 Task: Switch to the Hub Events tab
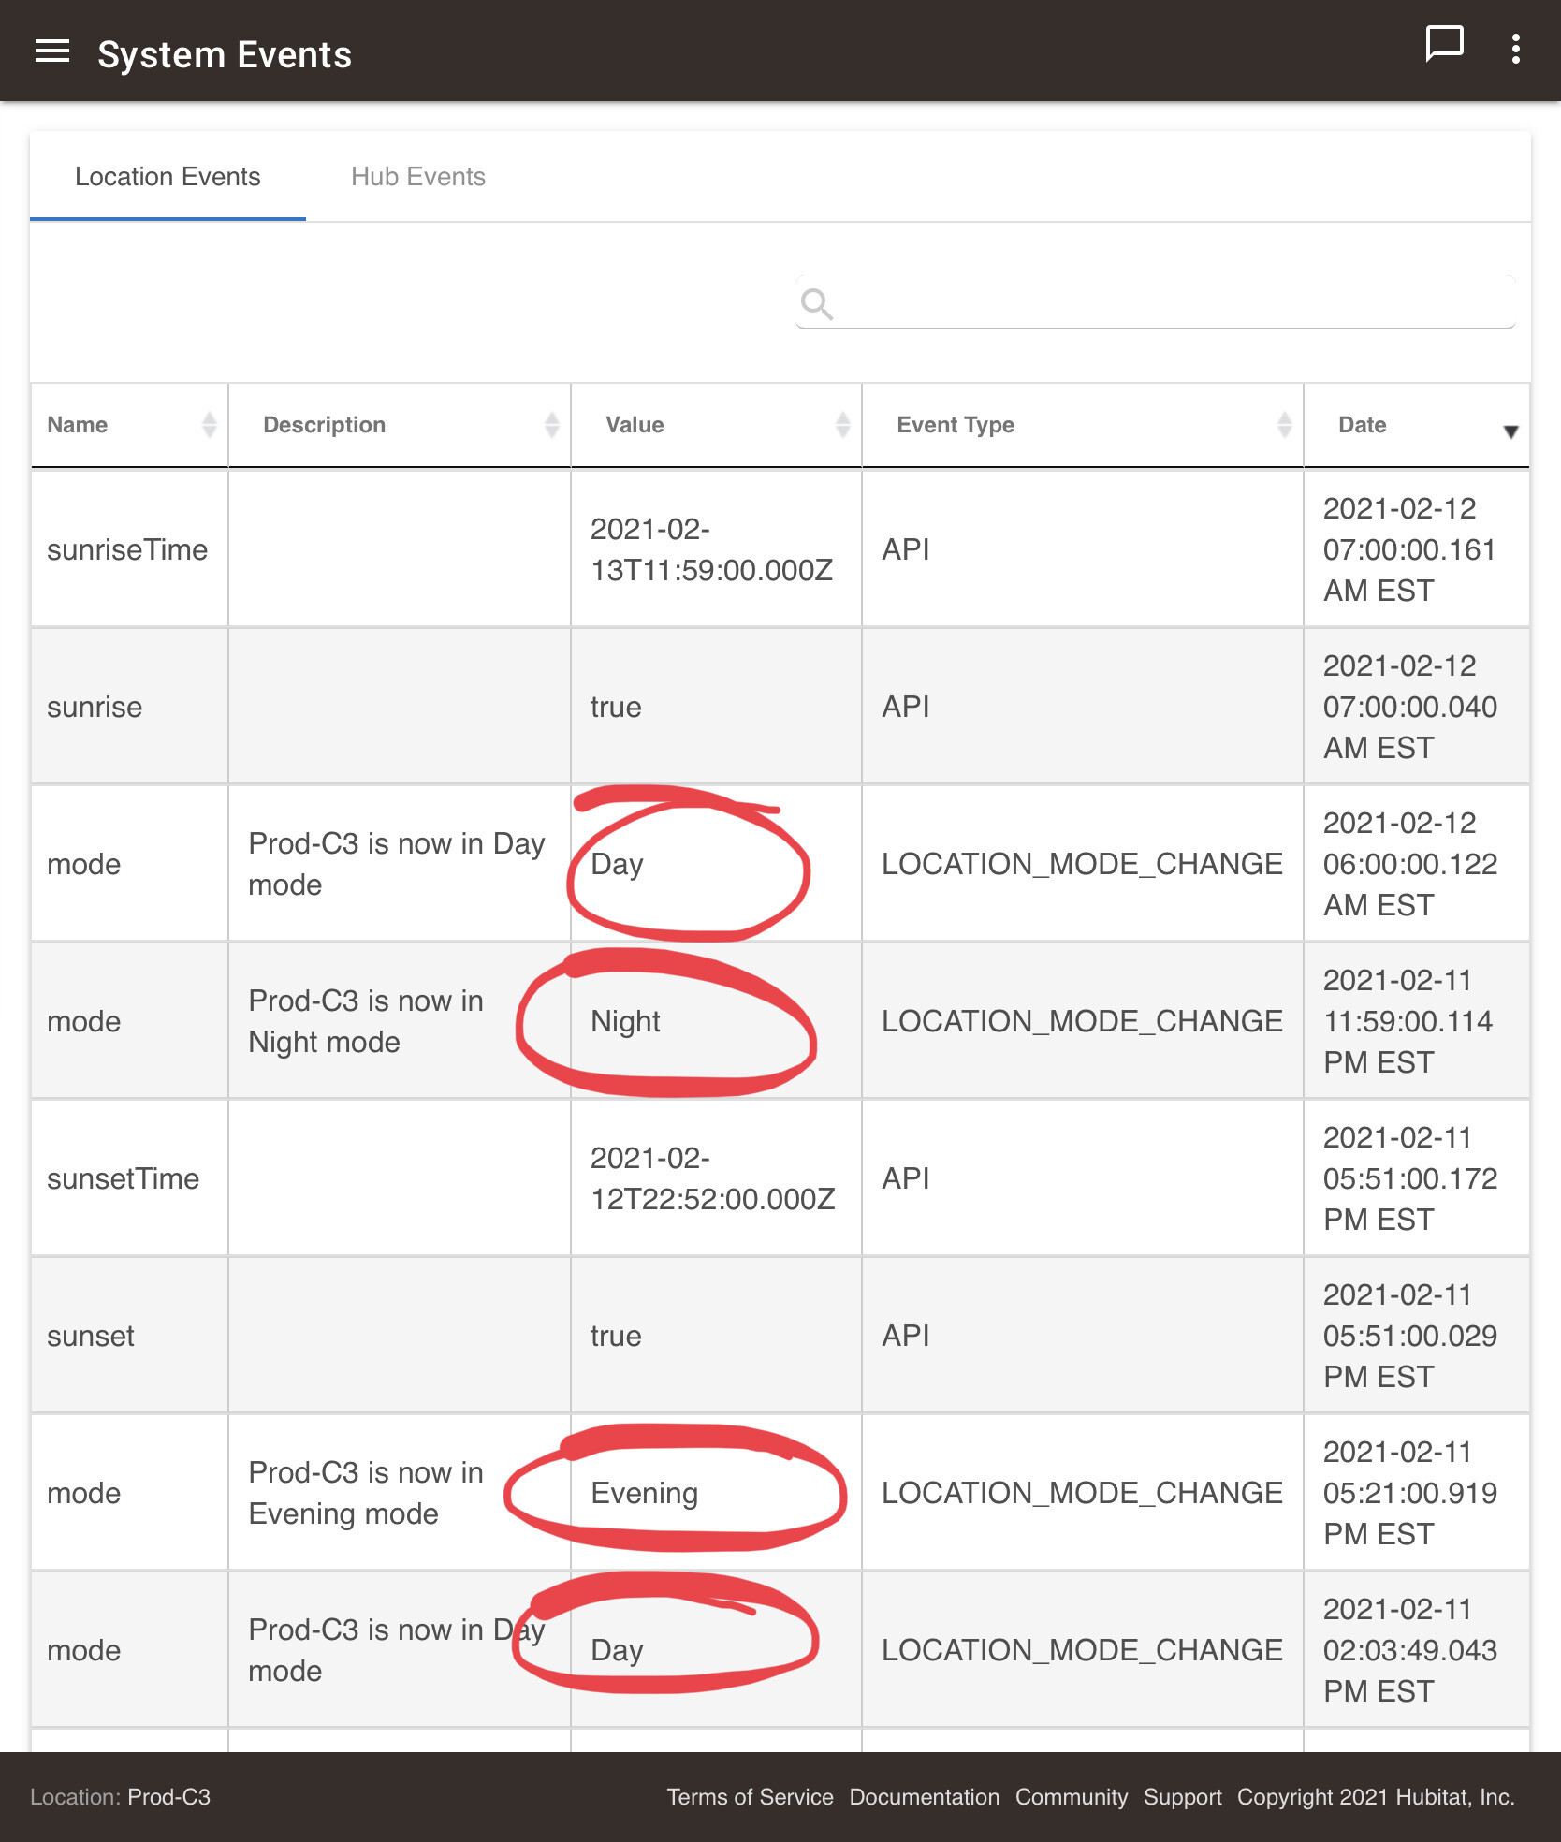pyautogui.click(x=418, y=177)
